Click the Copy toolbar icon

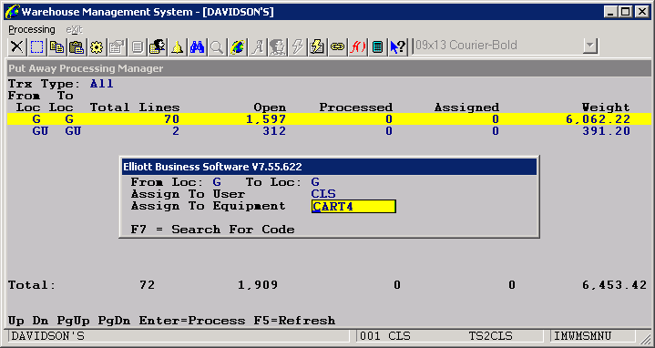[56, 46]
